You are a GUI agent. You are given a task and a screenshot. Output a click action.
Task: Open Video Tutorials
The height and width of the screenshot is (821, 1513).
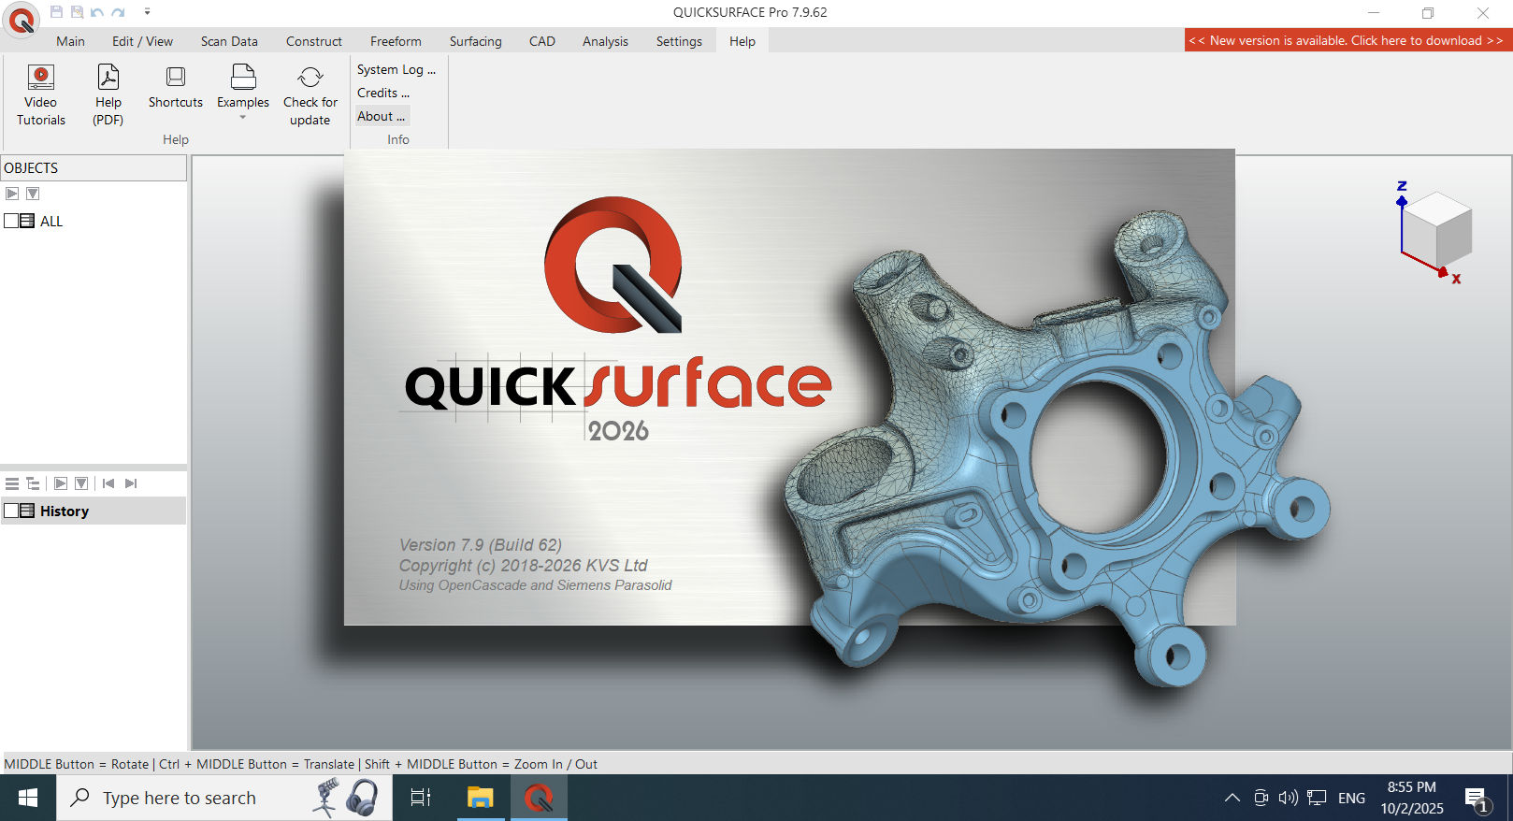click(41, 95)
